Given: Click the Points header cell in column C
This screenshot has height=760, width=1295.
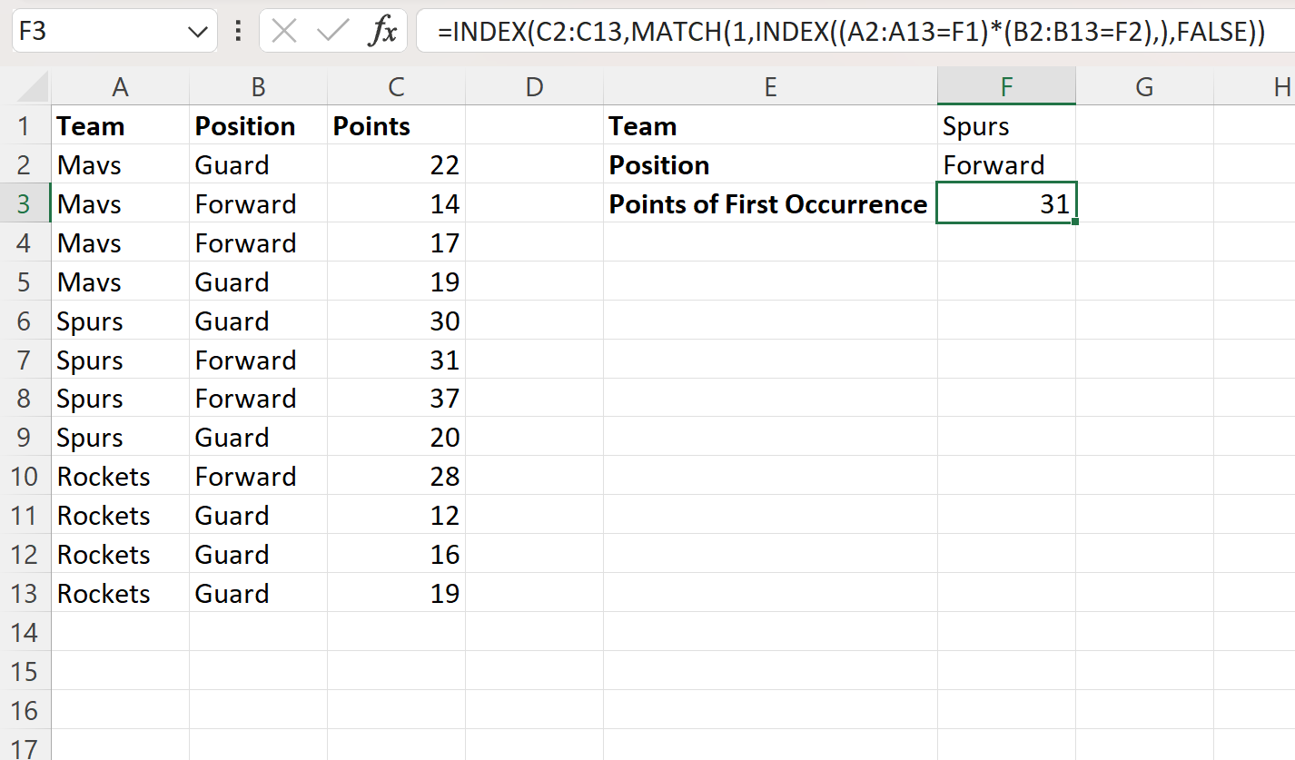Looking at the screenshot, I should pos(396,125).
